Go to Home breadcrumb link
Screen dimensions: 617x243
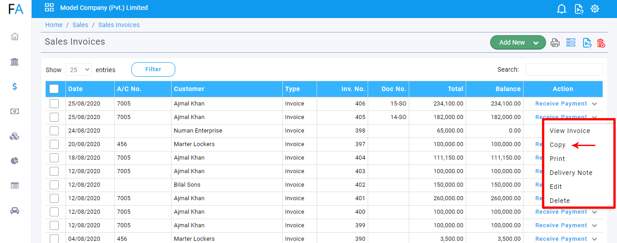pos(54,25)
